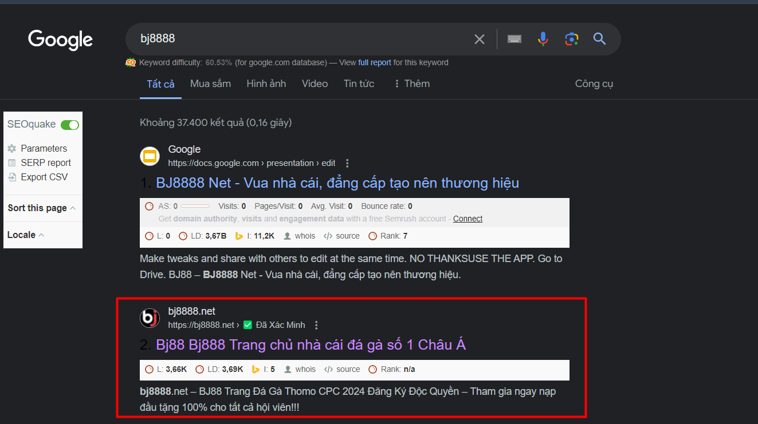Click the Pages/Visit: 0 metric
This screenshot has height=424, width=758.
coord(278,206)
